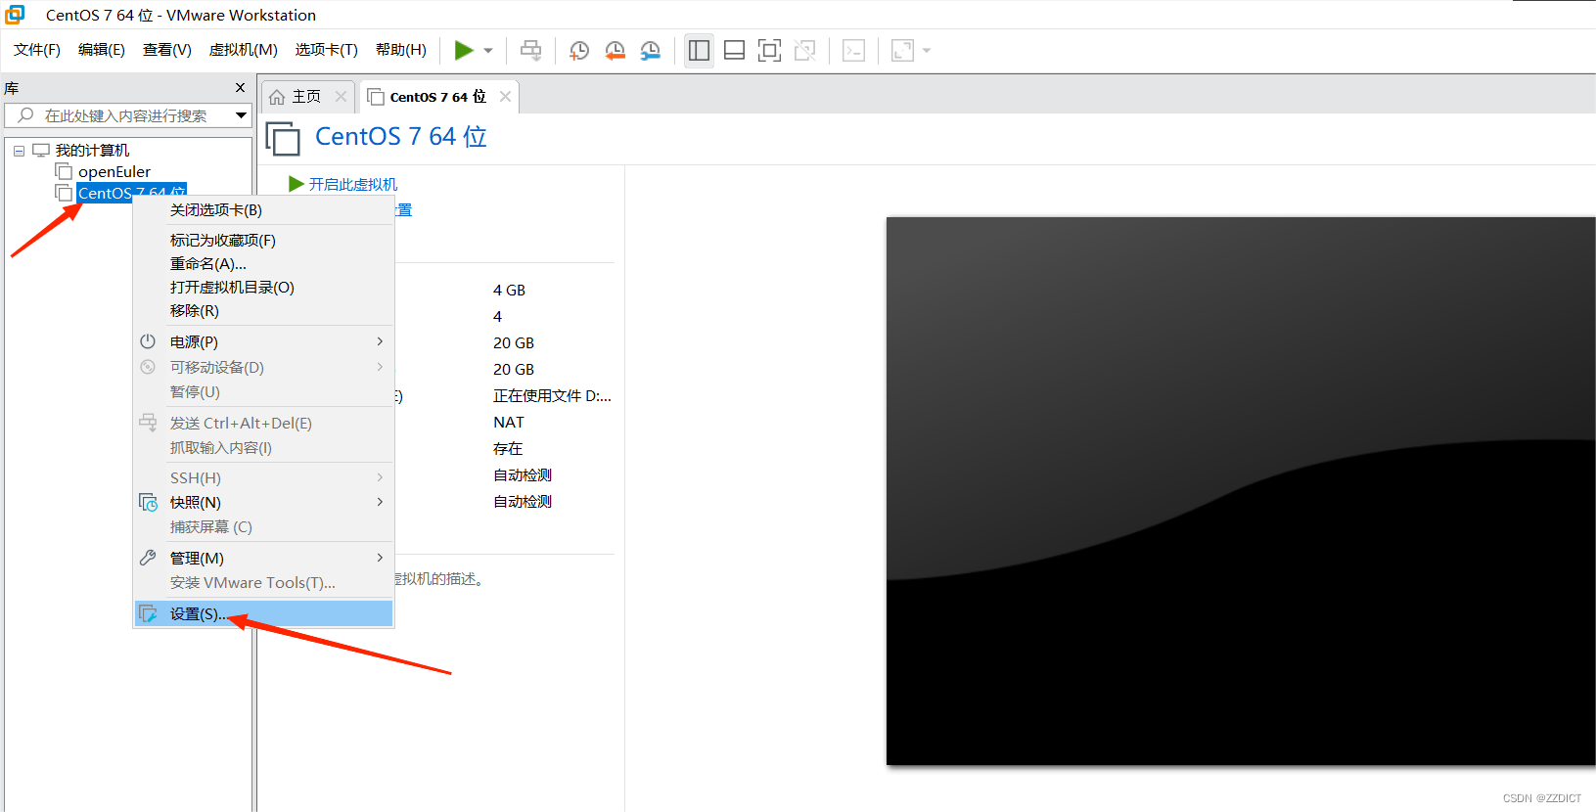
Task: Open the snapshot manager icon
Action: tap(650, 50)
